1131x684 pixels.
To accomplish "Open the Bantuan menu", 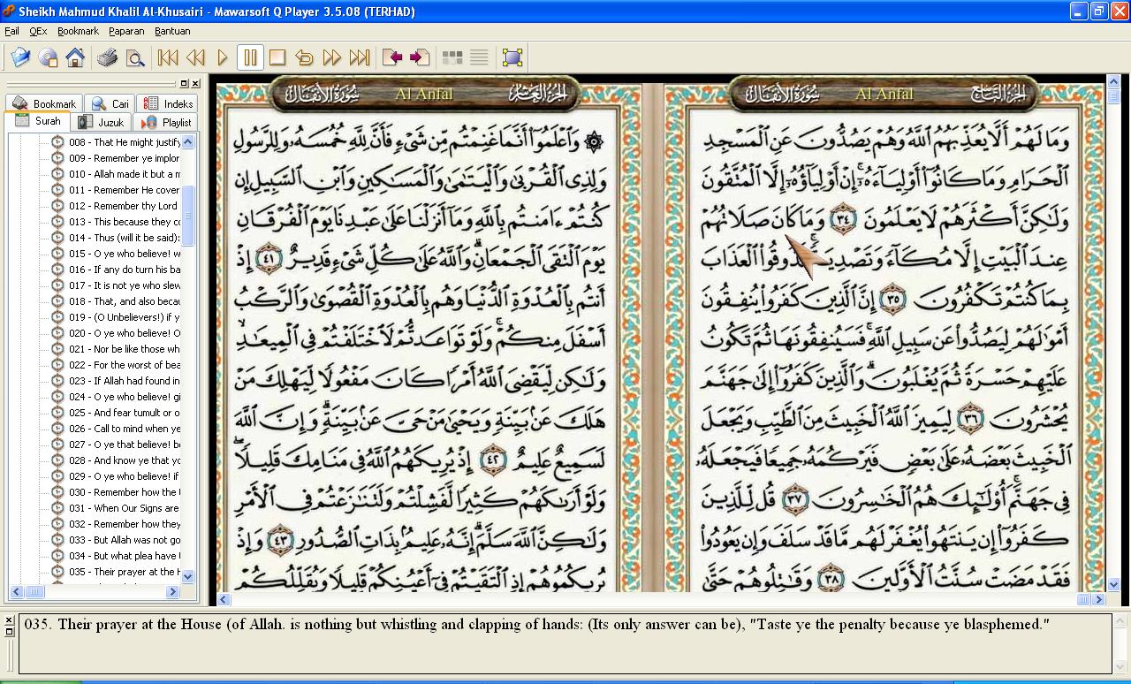I will tap(172, 31).
